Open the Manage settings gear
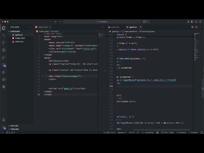This screenshot has width=204, height=153. [4, 127]
